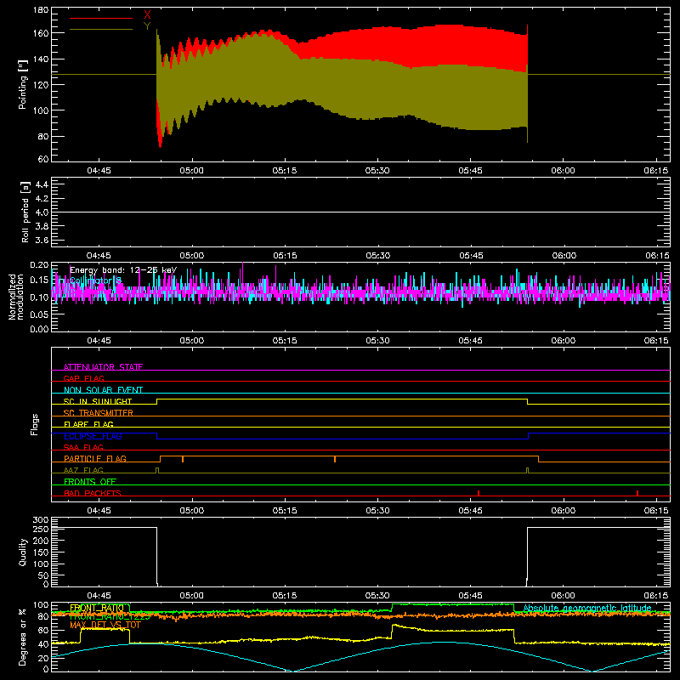
Task: Click the '4.0' value on roll period axis
Action: click(x=42, y=212)
